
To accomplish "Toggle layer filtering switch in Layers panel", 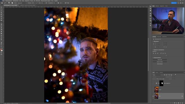I will 175,75.
